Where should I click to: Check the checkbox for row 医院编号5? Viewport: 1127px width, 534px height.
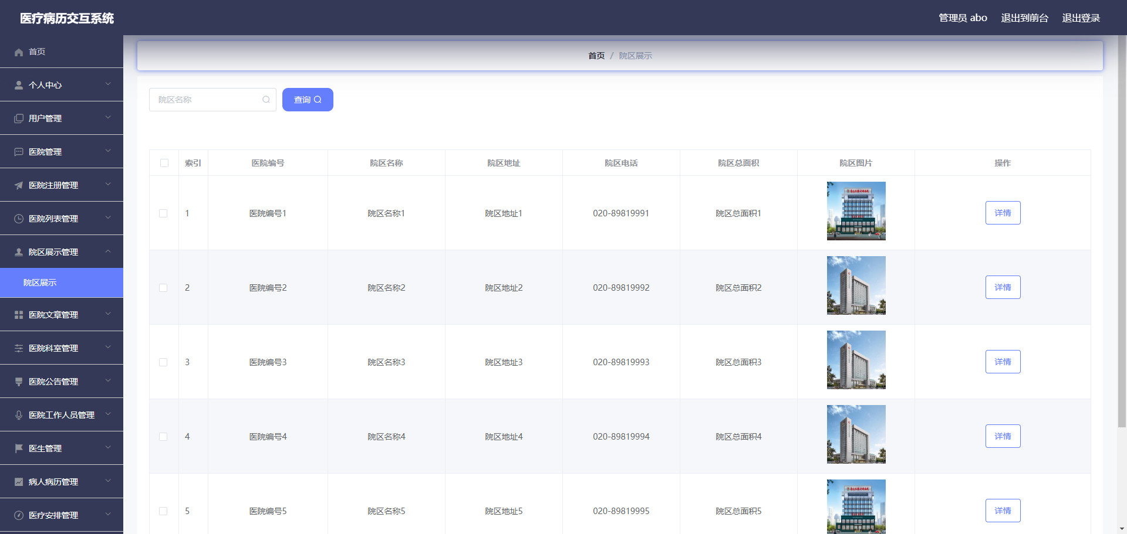[163, 511]
